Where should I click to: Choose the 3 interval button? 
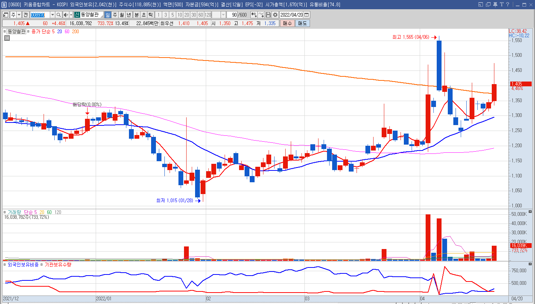(x=166, y=15)
